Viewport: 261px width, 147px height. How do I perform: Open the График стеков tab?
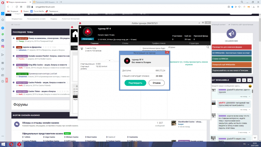pyautogui.click(x=159, y=43)
